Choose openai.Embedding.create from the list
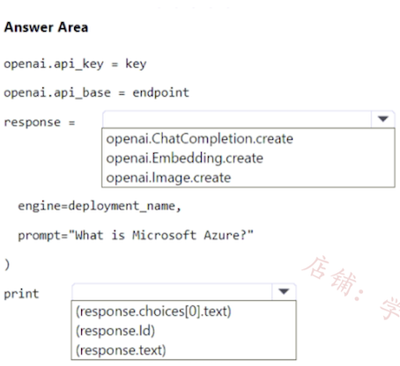The width and height of the screenshot is (400, 366). tap(184, 158)
